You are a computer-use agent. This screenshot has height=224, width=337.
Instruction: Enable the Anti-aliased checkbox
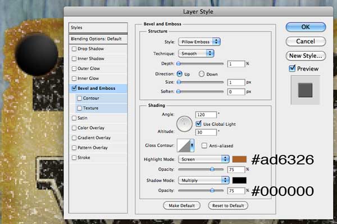pos(204,145)
